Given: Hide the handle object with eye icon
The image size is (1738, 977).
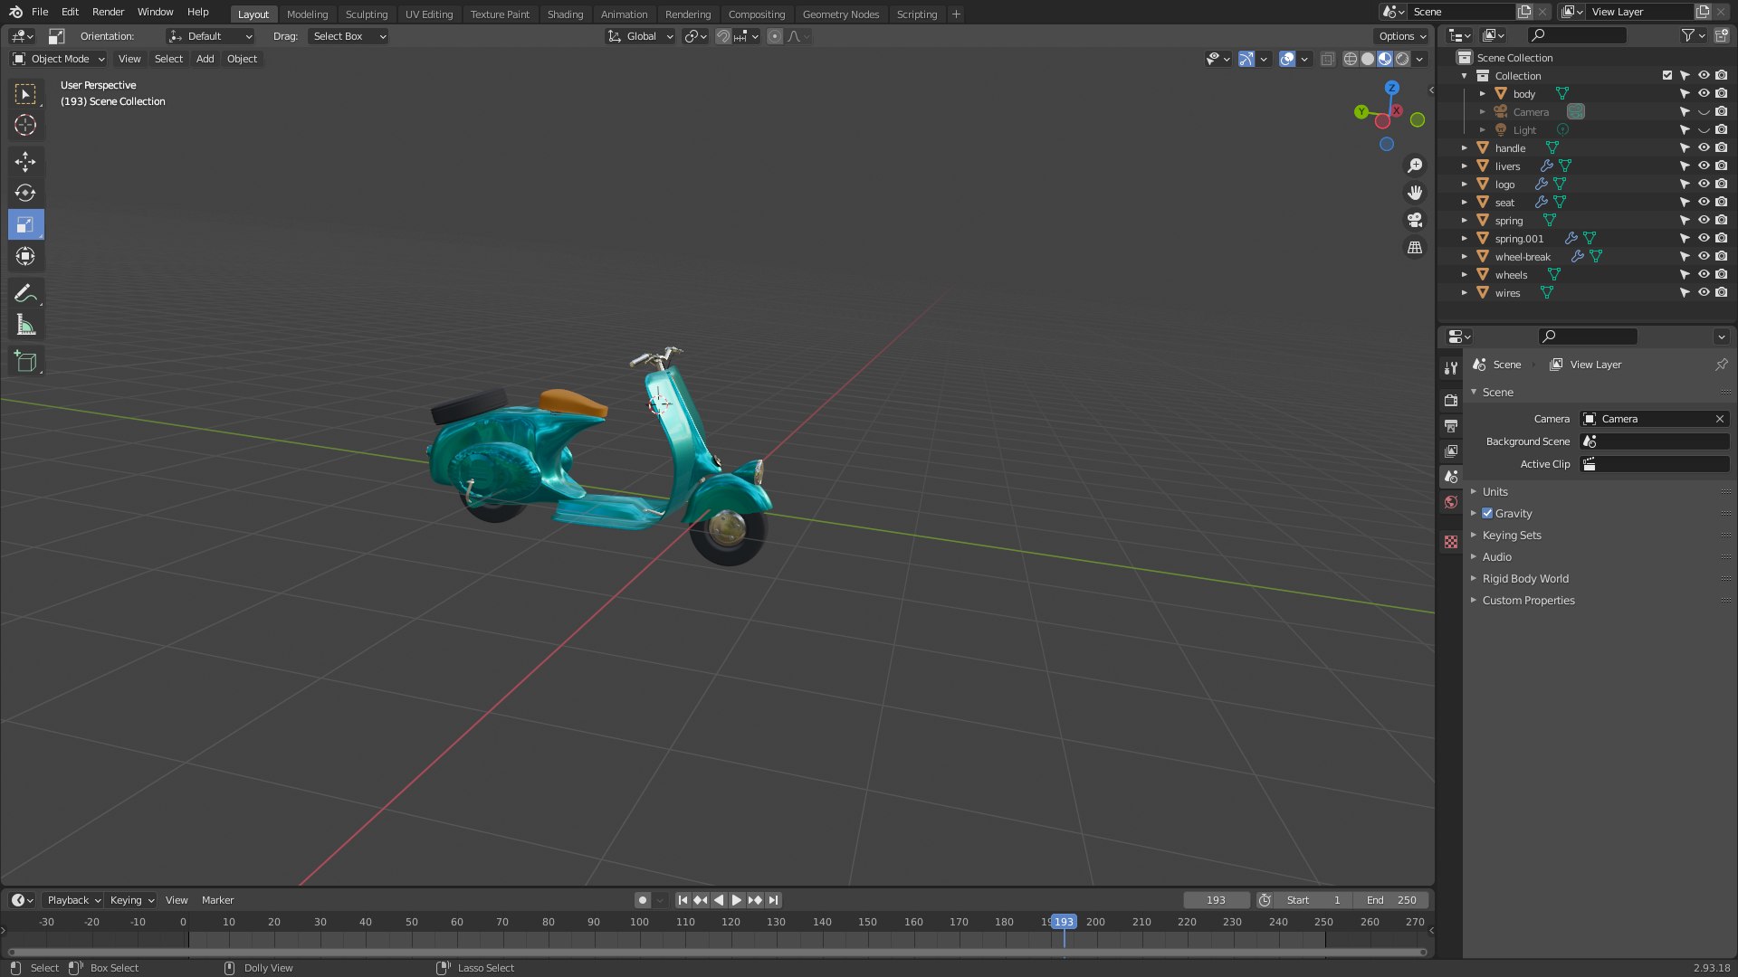Looking at the screenshot, I should pyautogui.click(x=1703, y=147).
